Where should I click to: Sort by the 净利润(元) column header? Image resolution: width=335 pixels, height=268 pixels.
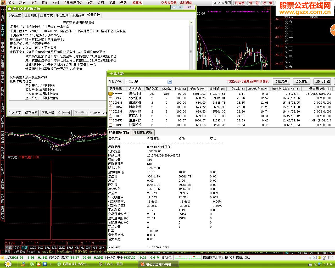click(217, 89)
